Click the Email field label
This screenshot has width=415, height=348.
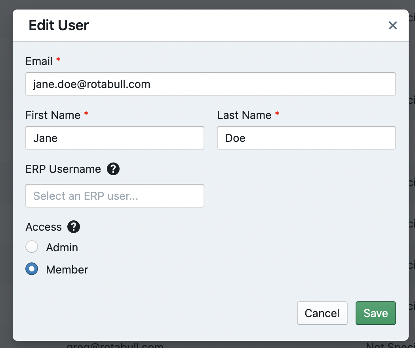pos(39,61)
